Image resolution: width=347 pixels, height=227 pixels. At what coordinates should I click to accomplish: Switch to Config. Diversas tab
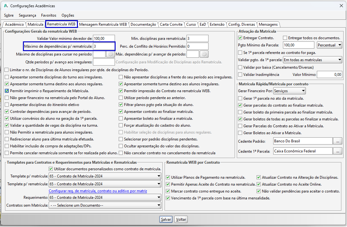242,24
